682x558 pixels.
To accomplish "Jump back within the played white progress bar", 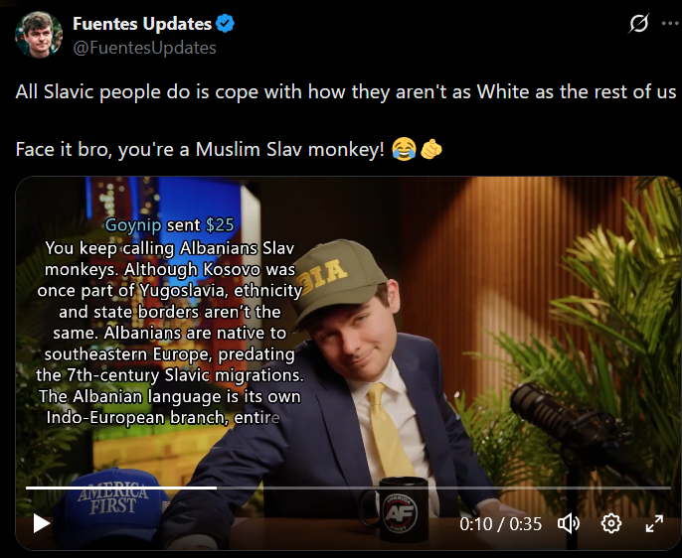I will pyautogui.click(x=121, y=488).
